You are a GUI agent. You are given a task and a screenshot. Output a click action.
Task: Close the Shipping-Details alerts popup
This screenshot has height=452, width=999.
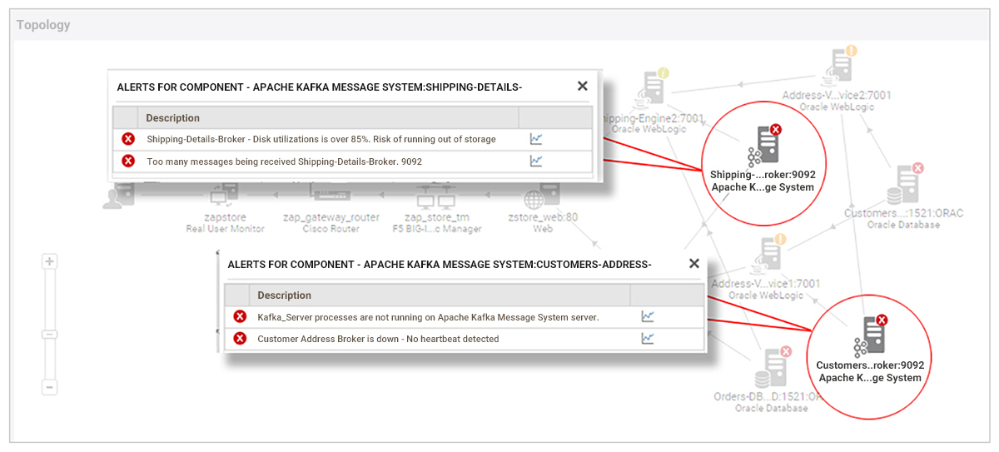583,86
